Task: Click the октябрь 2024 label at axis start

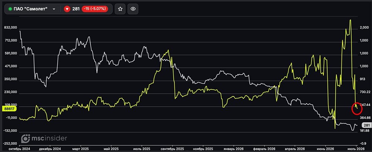Action: 19,149
